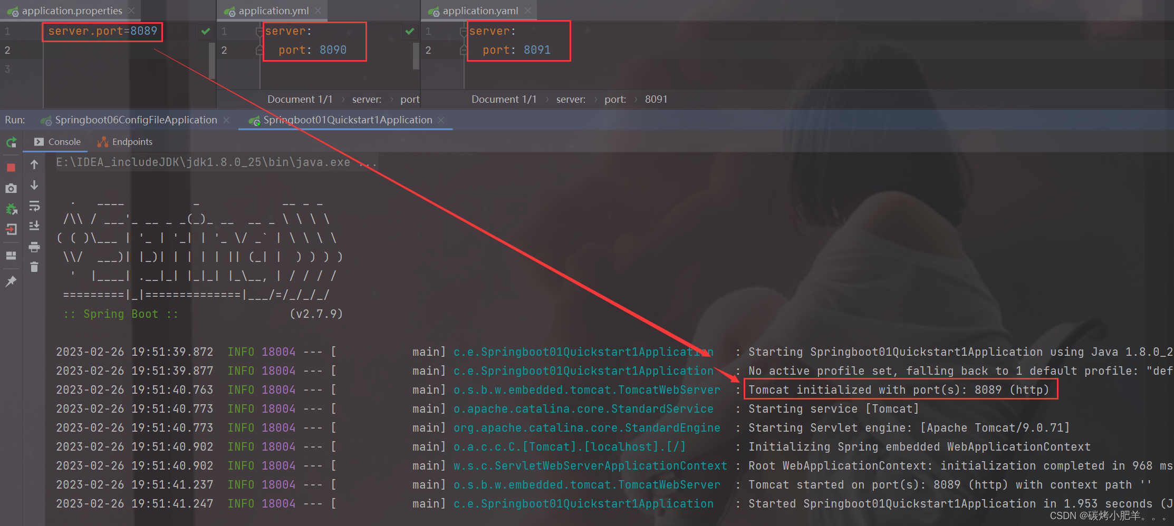Click the '2023-02-26 19:51:39.872' timestamp
The width and height of the screenshot is (1174, 526).
coord(134,352)
